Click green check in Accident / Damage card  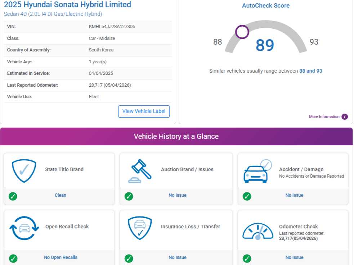(x=247, y=196)
